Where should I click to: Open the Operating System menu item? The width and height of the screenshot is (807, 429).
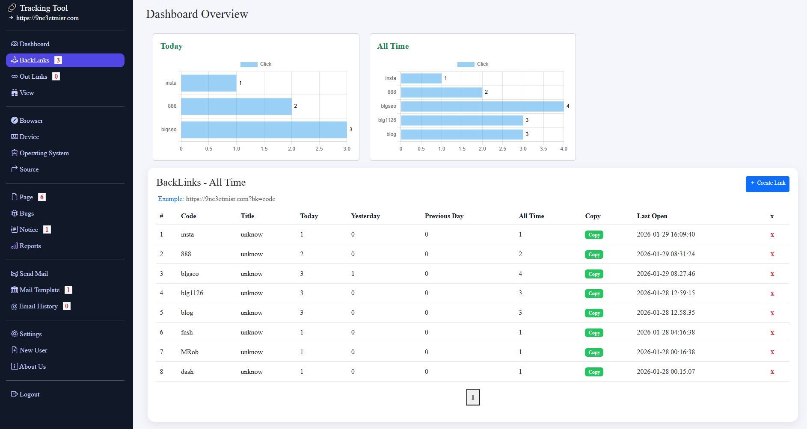[x=44, y=153]
